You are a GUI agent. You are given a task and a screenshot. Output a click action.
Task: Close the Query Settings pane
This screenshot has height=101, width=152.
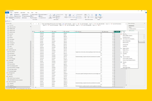[144, 23]
